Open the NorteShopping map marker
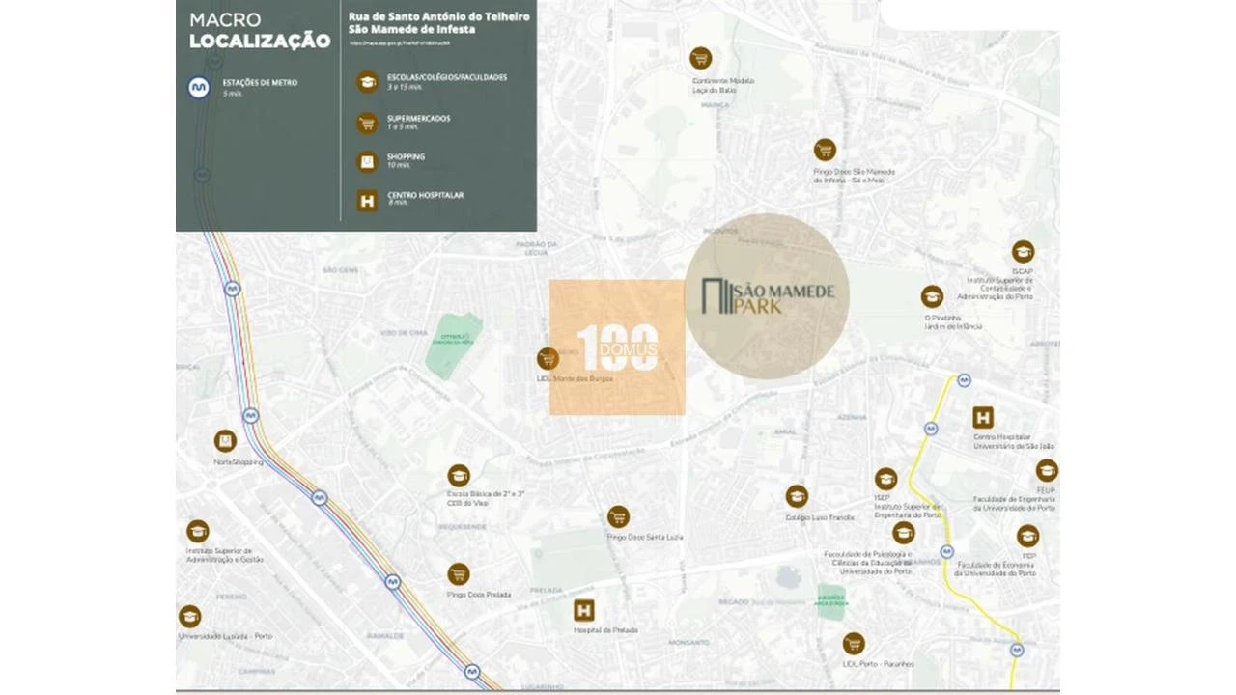The width and height of the screenshot is (1236, 695). coord(225,441)
